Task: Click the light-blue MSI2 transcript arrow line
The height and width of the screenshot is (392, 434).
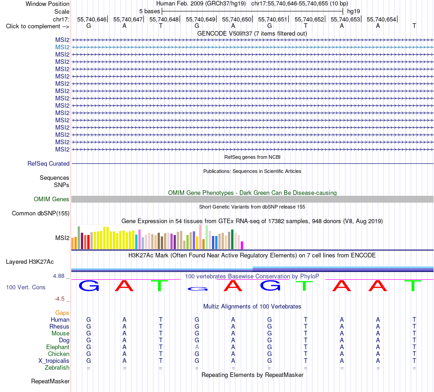Action: click(253, 47)
